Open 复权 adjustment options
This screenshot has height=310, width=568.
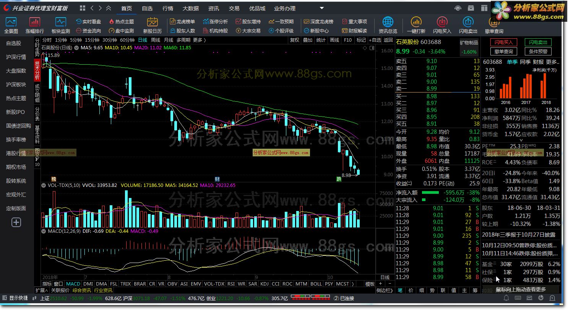coord(294,40)
